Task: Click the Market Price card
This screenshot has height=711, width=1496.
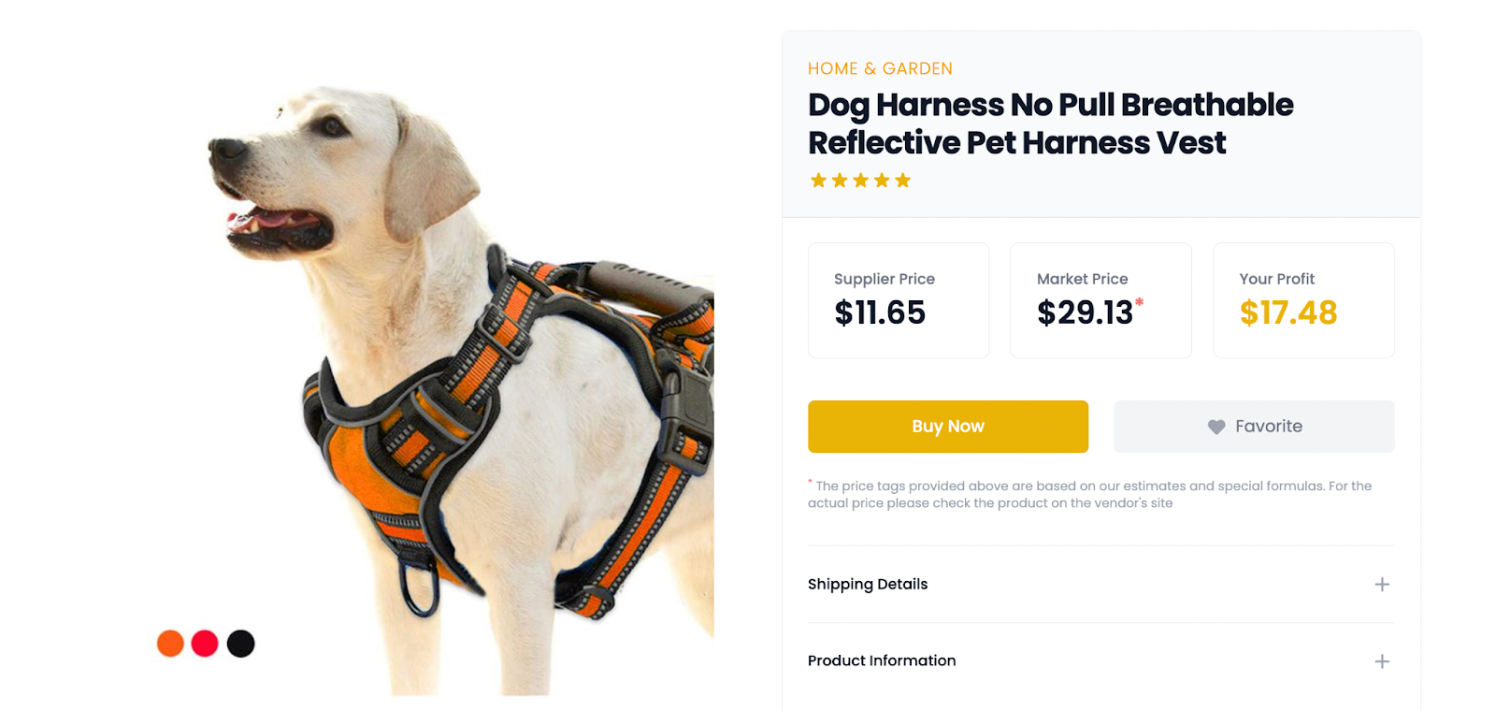Action: [1100, 300]
